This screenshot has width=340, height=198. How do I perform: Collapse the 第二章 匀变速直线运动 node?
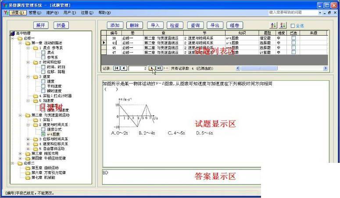click(20, 115)
